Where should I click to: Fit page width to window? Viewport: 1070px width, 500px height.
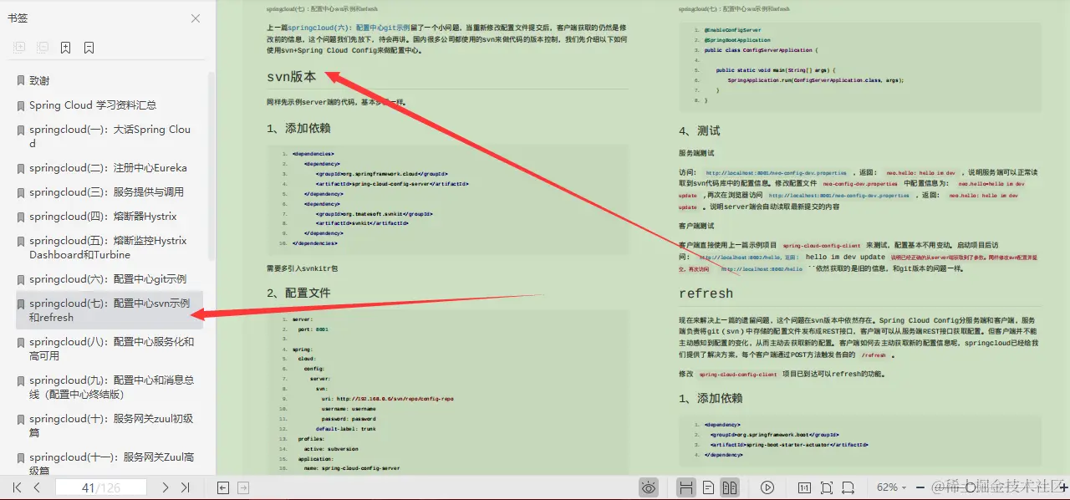[x=847, y=487]
